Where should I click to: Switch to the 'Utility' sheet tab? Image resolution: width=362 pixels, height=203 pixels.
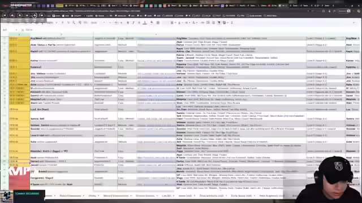click(x=92, y=196)
